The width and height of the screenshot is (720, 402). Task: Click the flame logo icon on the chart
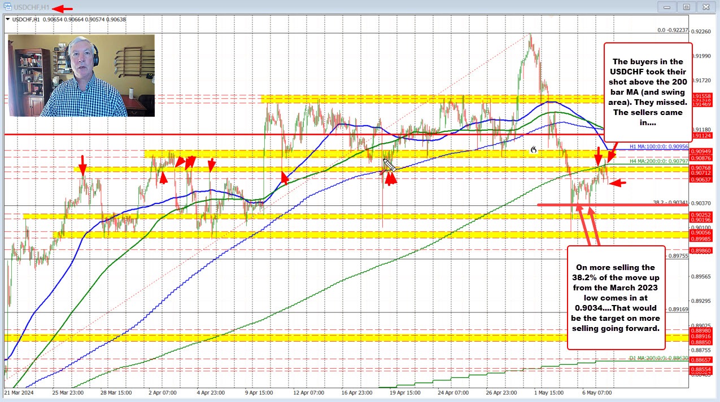tap(533, 150)
